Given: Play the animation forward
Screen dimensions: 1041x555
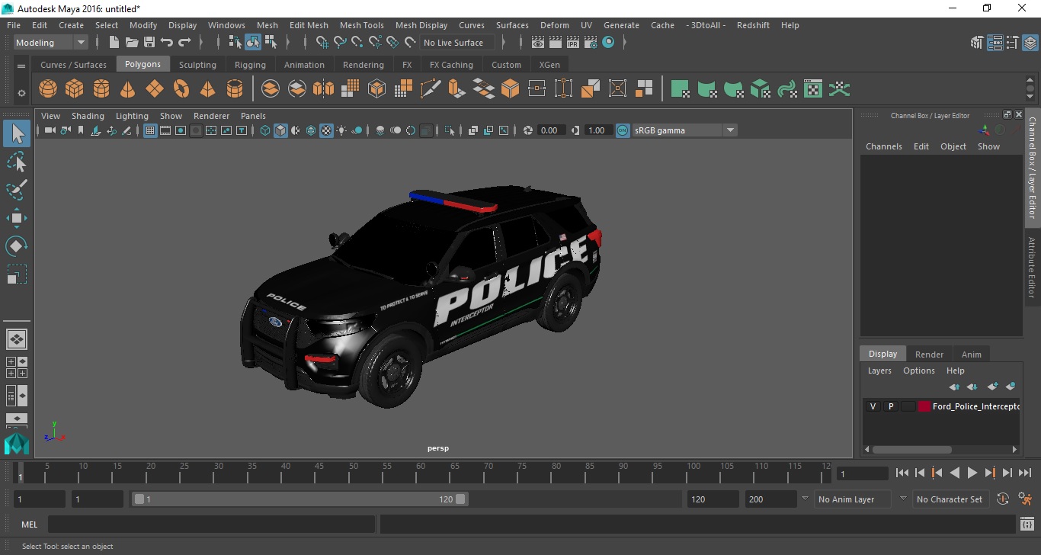Looking at the screenshot, I should [972, 473].
